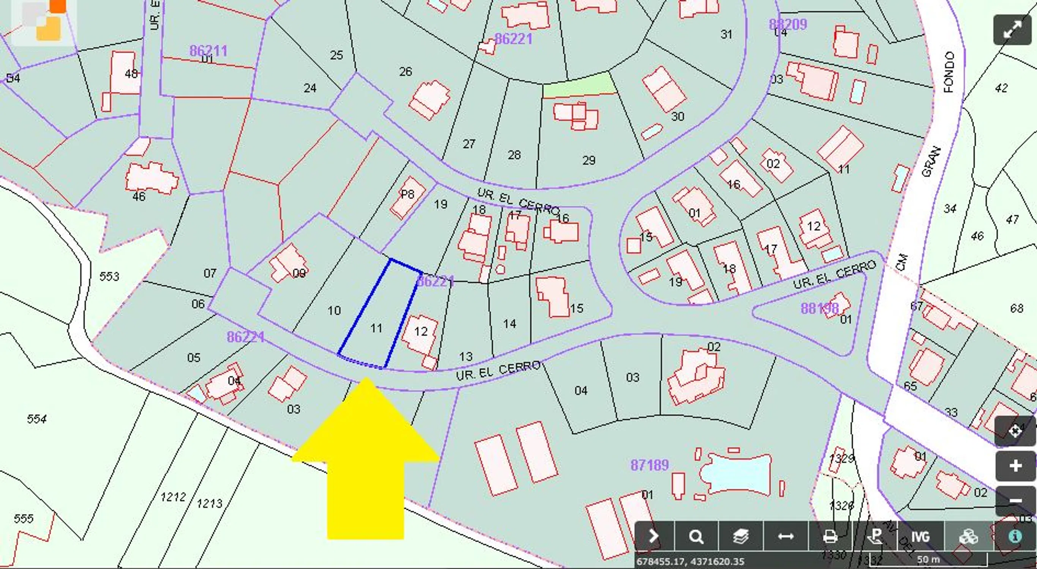Click the printer icon to print the map
Screen dimensions: 1037x569
[x=830, y=536]
